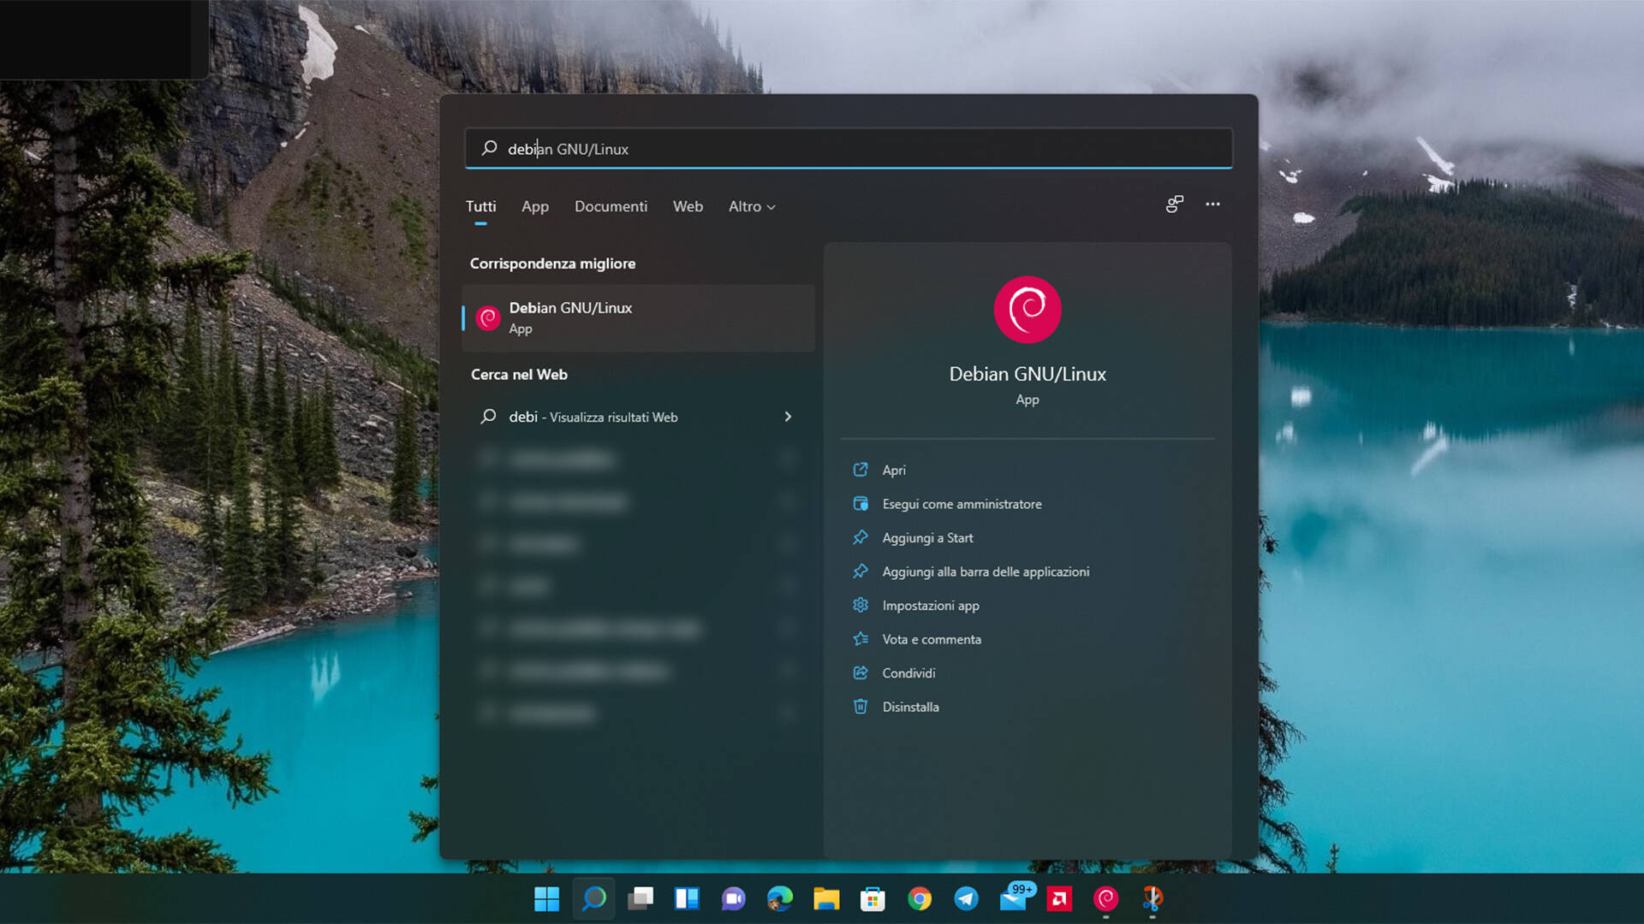Check unread mail via the 99+ mail icon

click(1013, 899)
